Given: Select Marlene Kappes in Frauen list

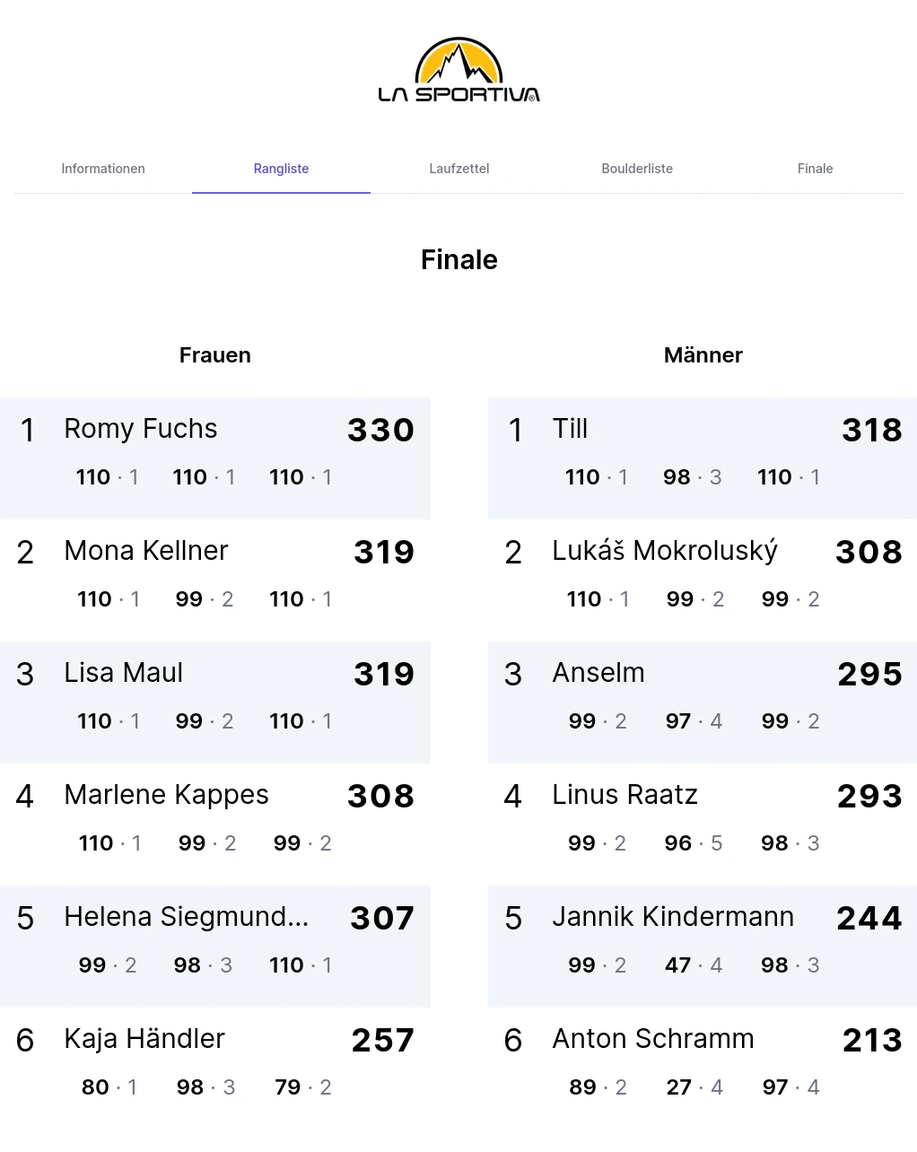Looking at the screenshot, I should click(215, 825).
